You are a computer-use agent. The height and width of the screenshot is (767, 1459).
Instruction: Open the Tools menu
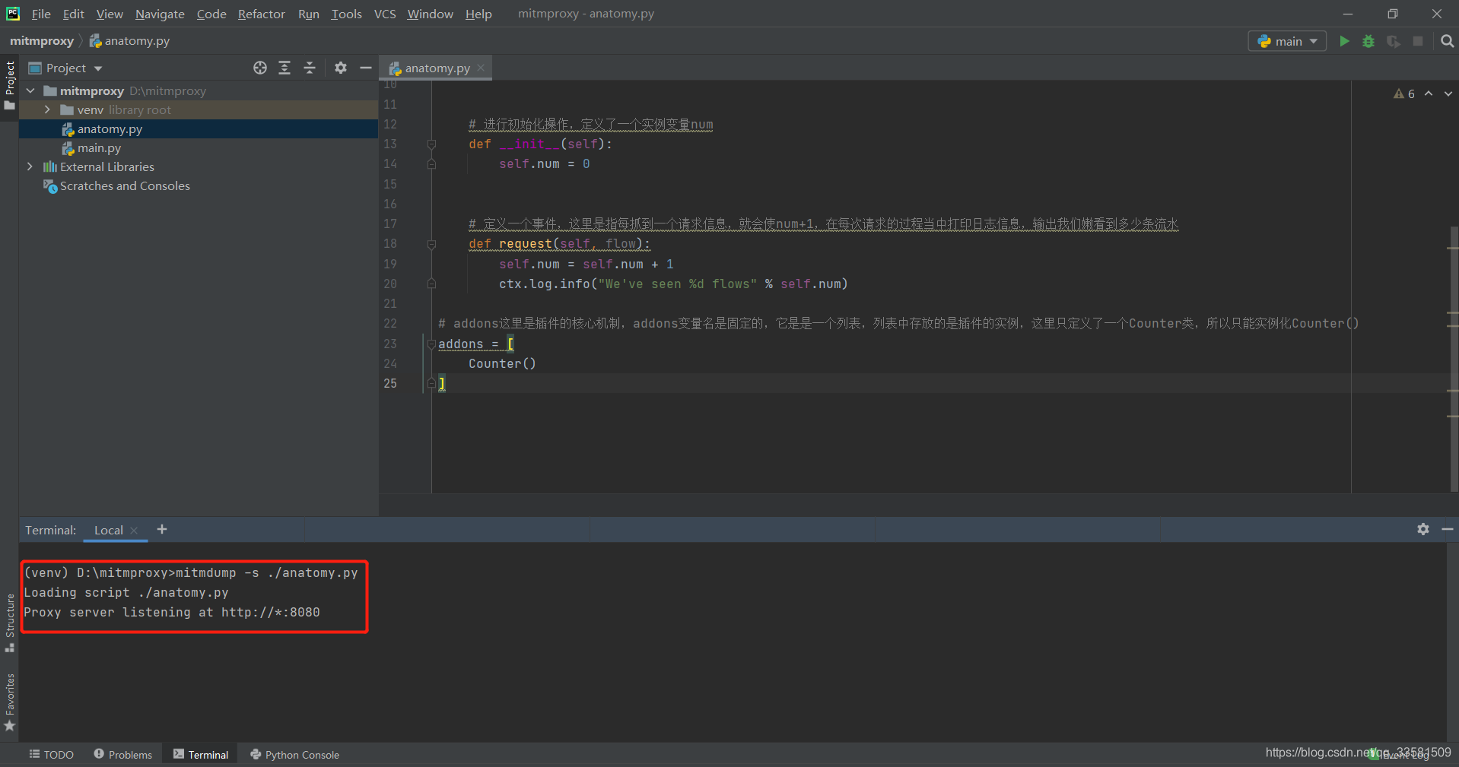pos(346,14)
